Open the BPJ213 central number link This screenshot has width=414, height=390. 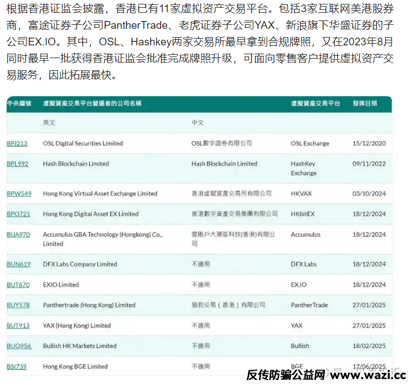17,143
